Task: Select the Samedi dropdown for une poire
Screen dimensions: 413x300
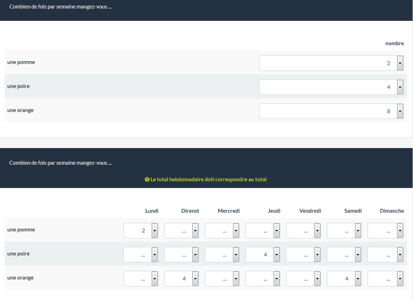Action: click(344, 255)
